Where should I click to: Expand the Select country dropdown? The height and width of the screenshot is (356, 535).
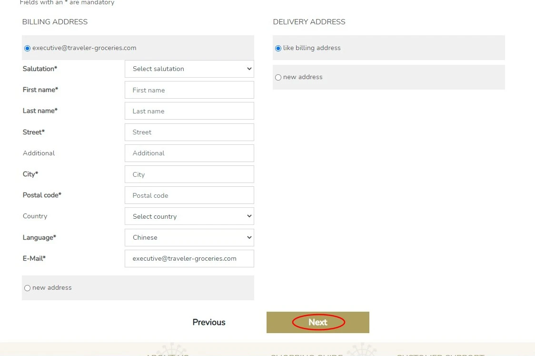click(x=189, y=216)
